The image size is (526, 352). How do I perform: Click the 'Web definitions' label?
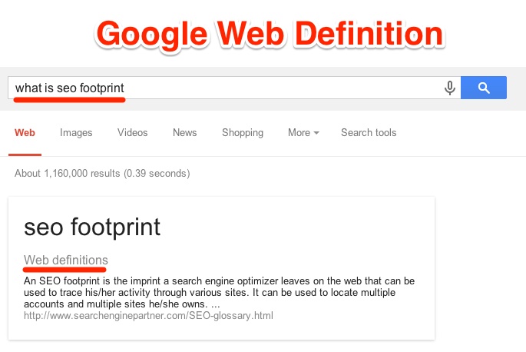click(x=66, y=260)
